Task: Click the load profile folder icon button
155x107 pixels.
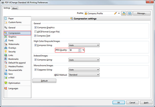Action: point(124,13)
